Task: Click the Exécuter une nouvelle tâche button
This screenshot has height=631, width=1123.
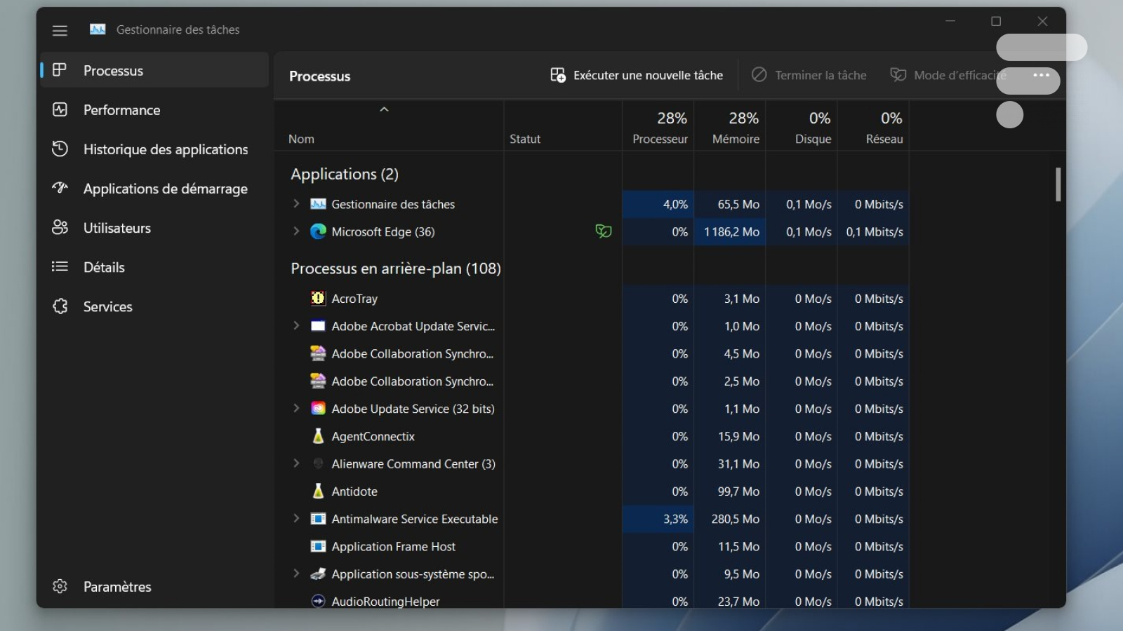Action: pos(646,74)
